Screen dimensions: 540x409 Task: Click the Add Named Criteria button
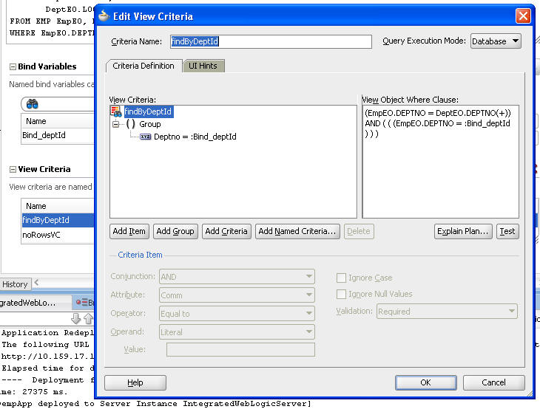coord(297,231)
